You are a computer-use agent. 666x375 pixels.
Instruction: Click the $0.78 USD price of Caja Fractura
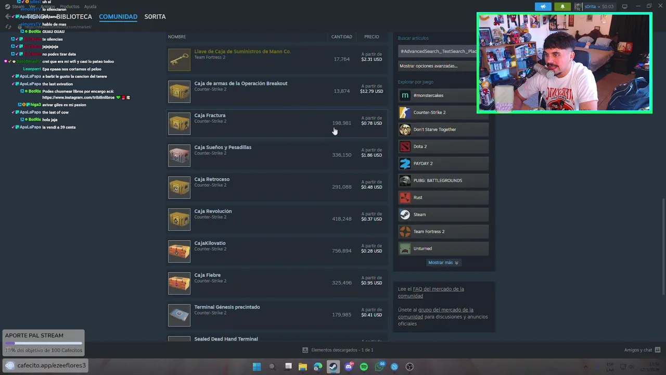pos(372,123)
